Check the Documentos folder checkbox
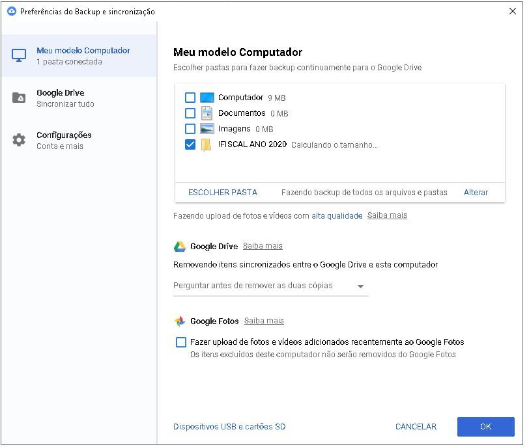The image size is (529, 447). pos(190,113)
